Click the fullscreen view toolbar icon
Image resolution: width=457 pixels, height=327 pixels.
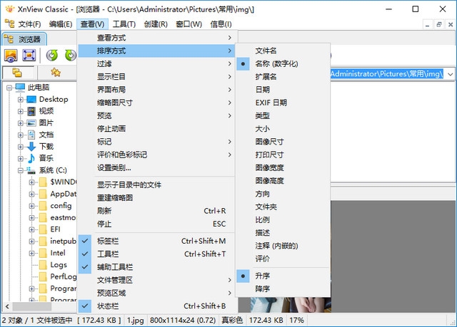[29, 55]
